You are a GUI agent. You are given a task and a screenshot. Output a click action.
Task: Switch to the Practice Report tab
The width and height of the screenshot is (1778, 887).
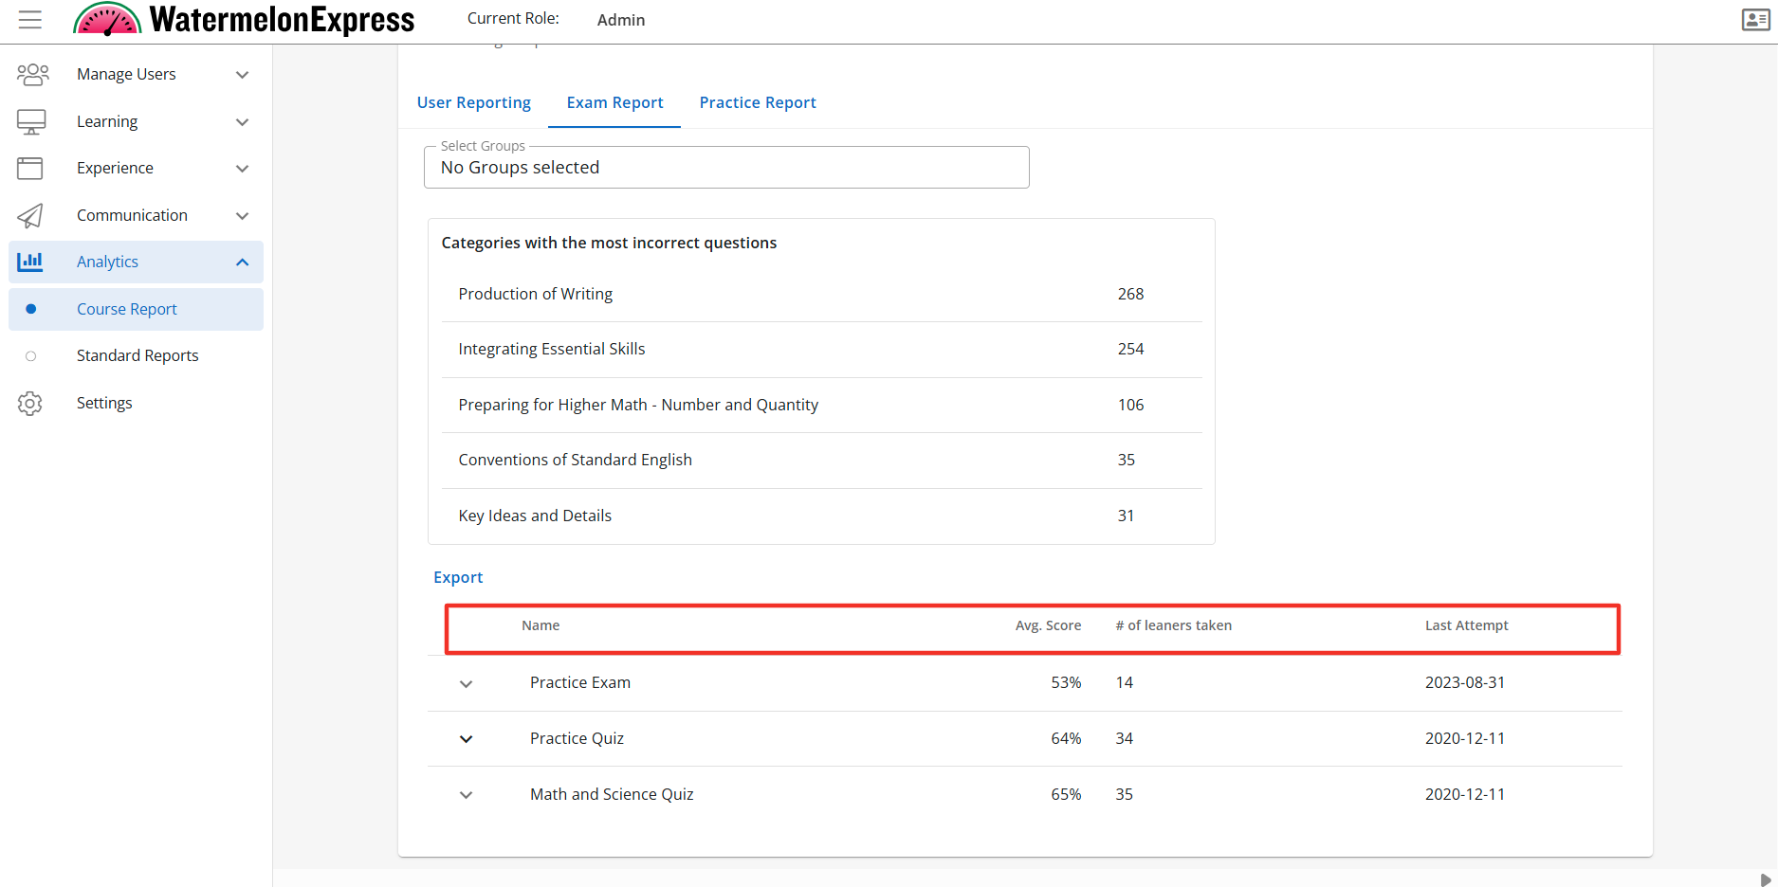757,102
